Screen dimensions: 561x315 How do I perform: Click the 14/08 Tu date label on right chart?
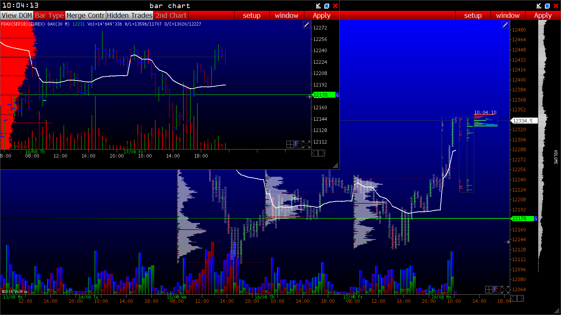click(88, 297)
